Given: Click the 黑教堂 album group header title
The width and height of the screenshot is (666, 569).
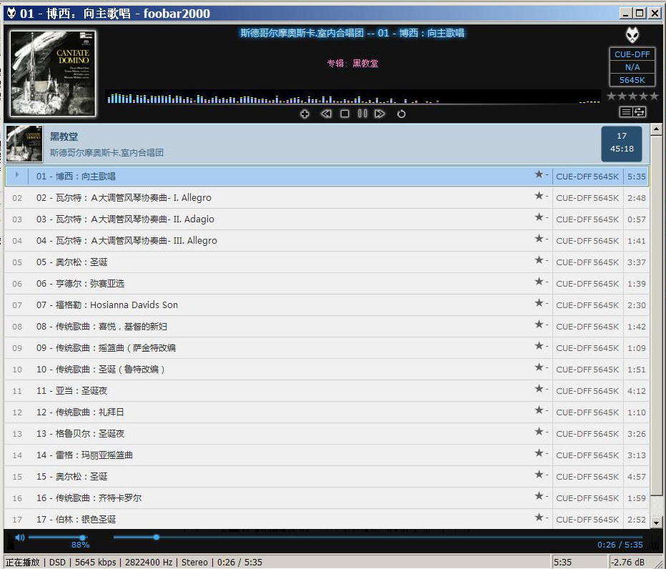Looking at the screenshot, I should 64,137.
